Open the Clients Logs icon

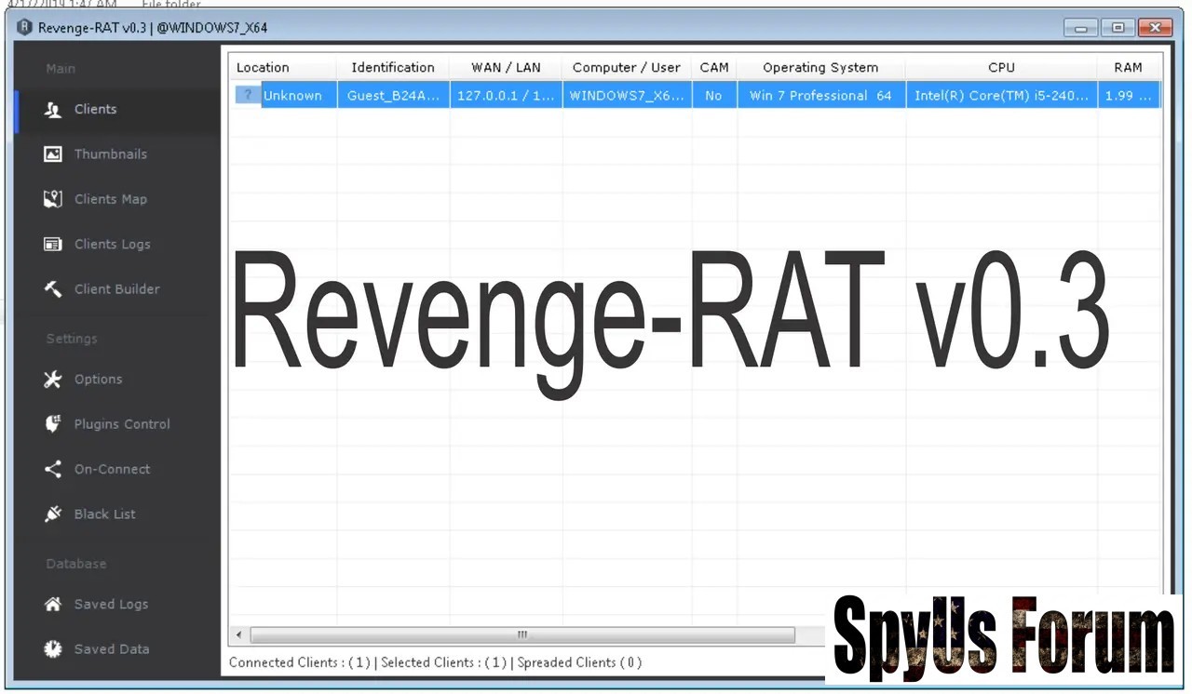(53, 245)
